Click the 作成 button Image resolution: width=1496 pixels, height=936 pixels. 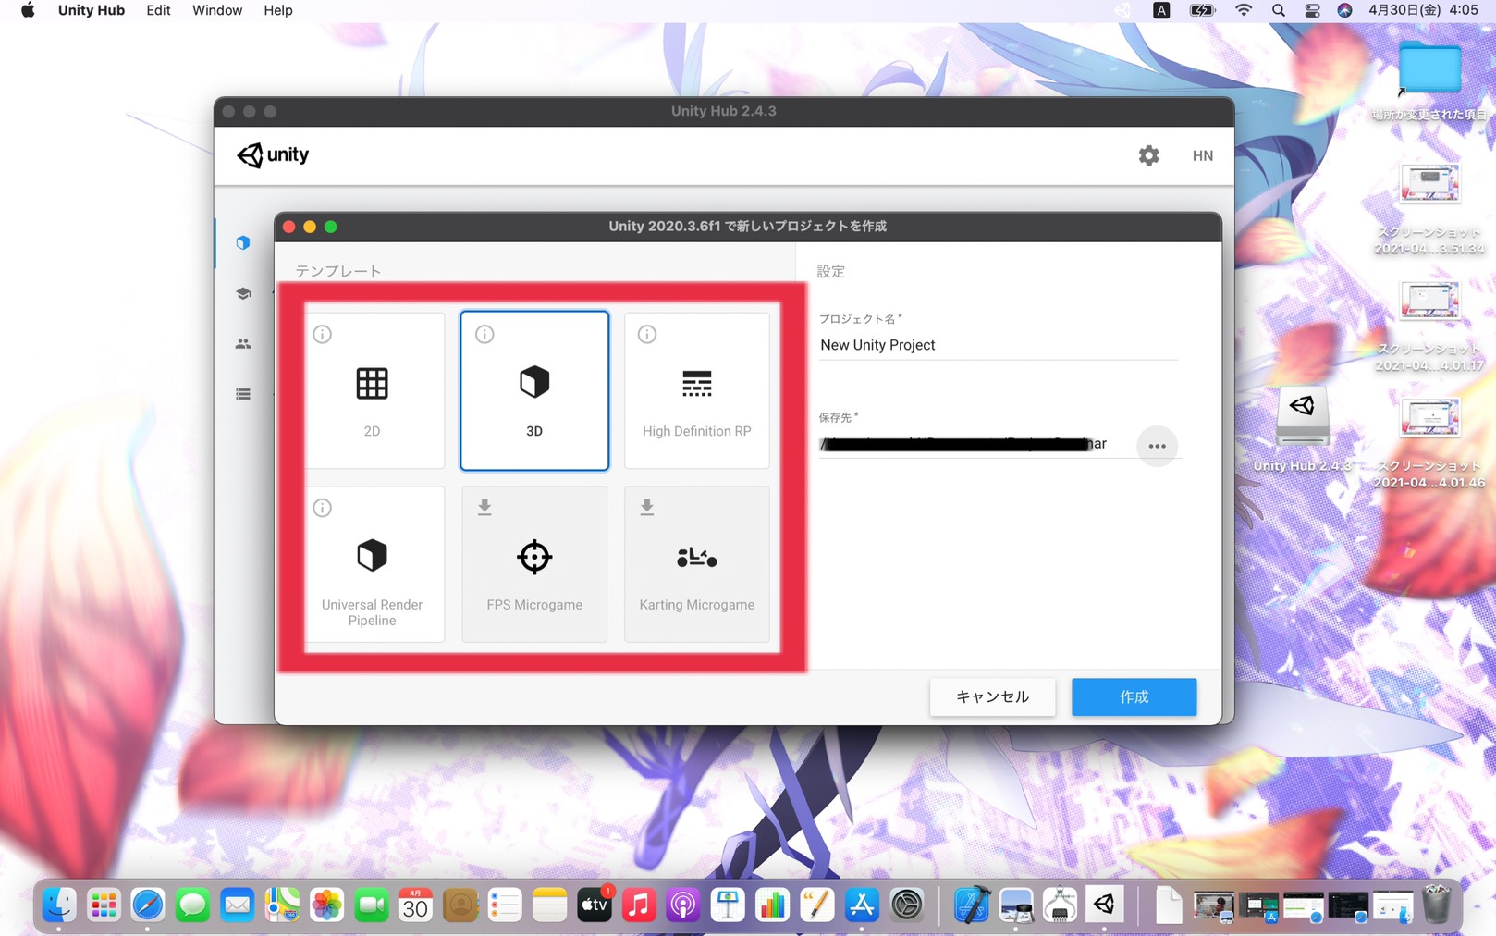coord(1134,696)
